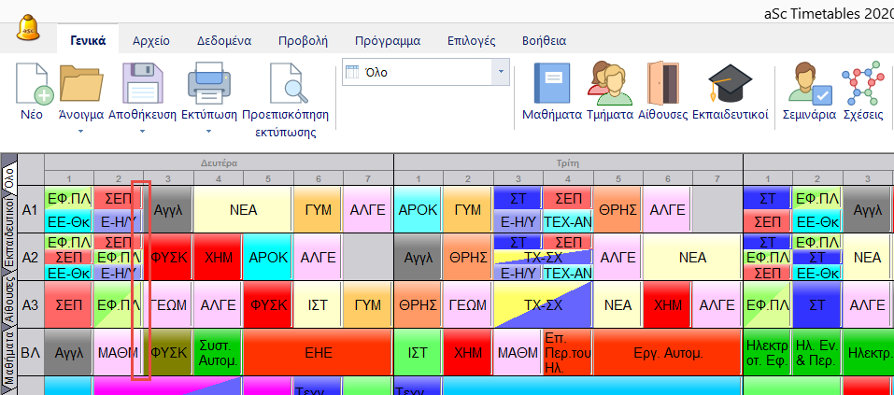Open the Τμήματα classes icon
The image size is (894, 395).
pos(609,86)
